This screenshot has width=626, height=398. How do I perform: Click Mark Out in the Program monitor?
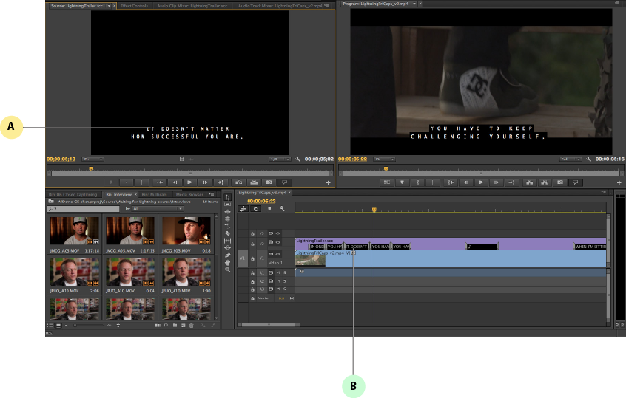(x=432, y=182)
